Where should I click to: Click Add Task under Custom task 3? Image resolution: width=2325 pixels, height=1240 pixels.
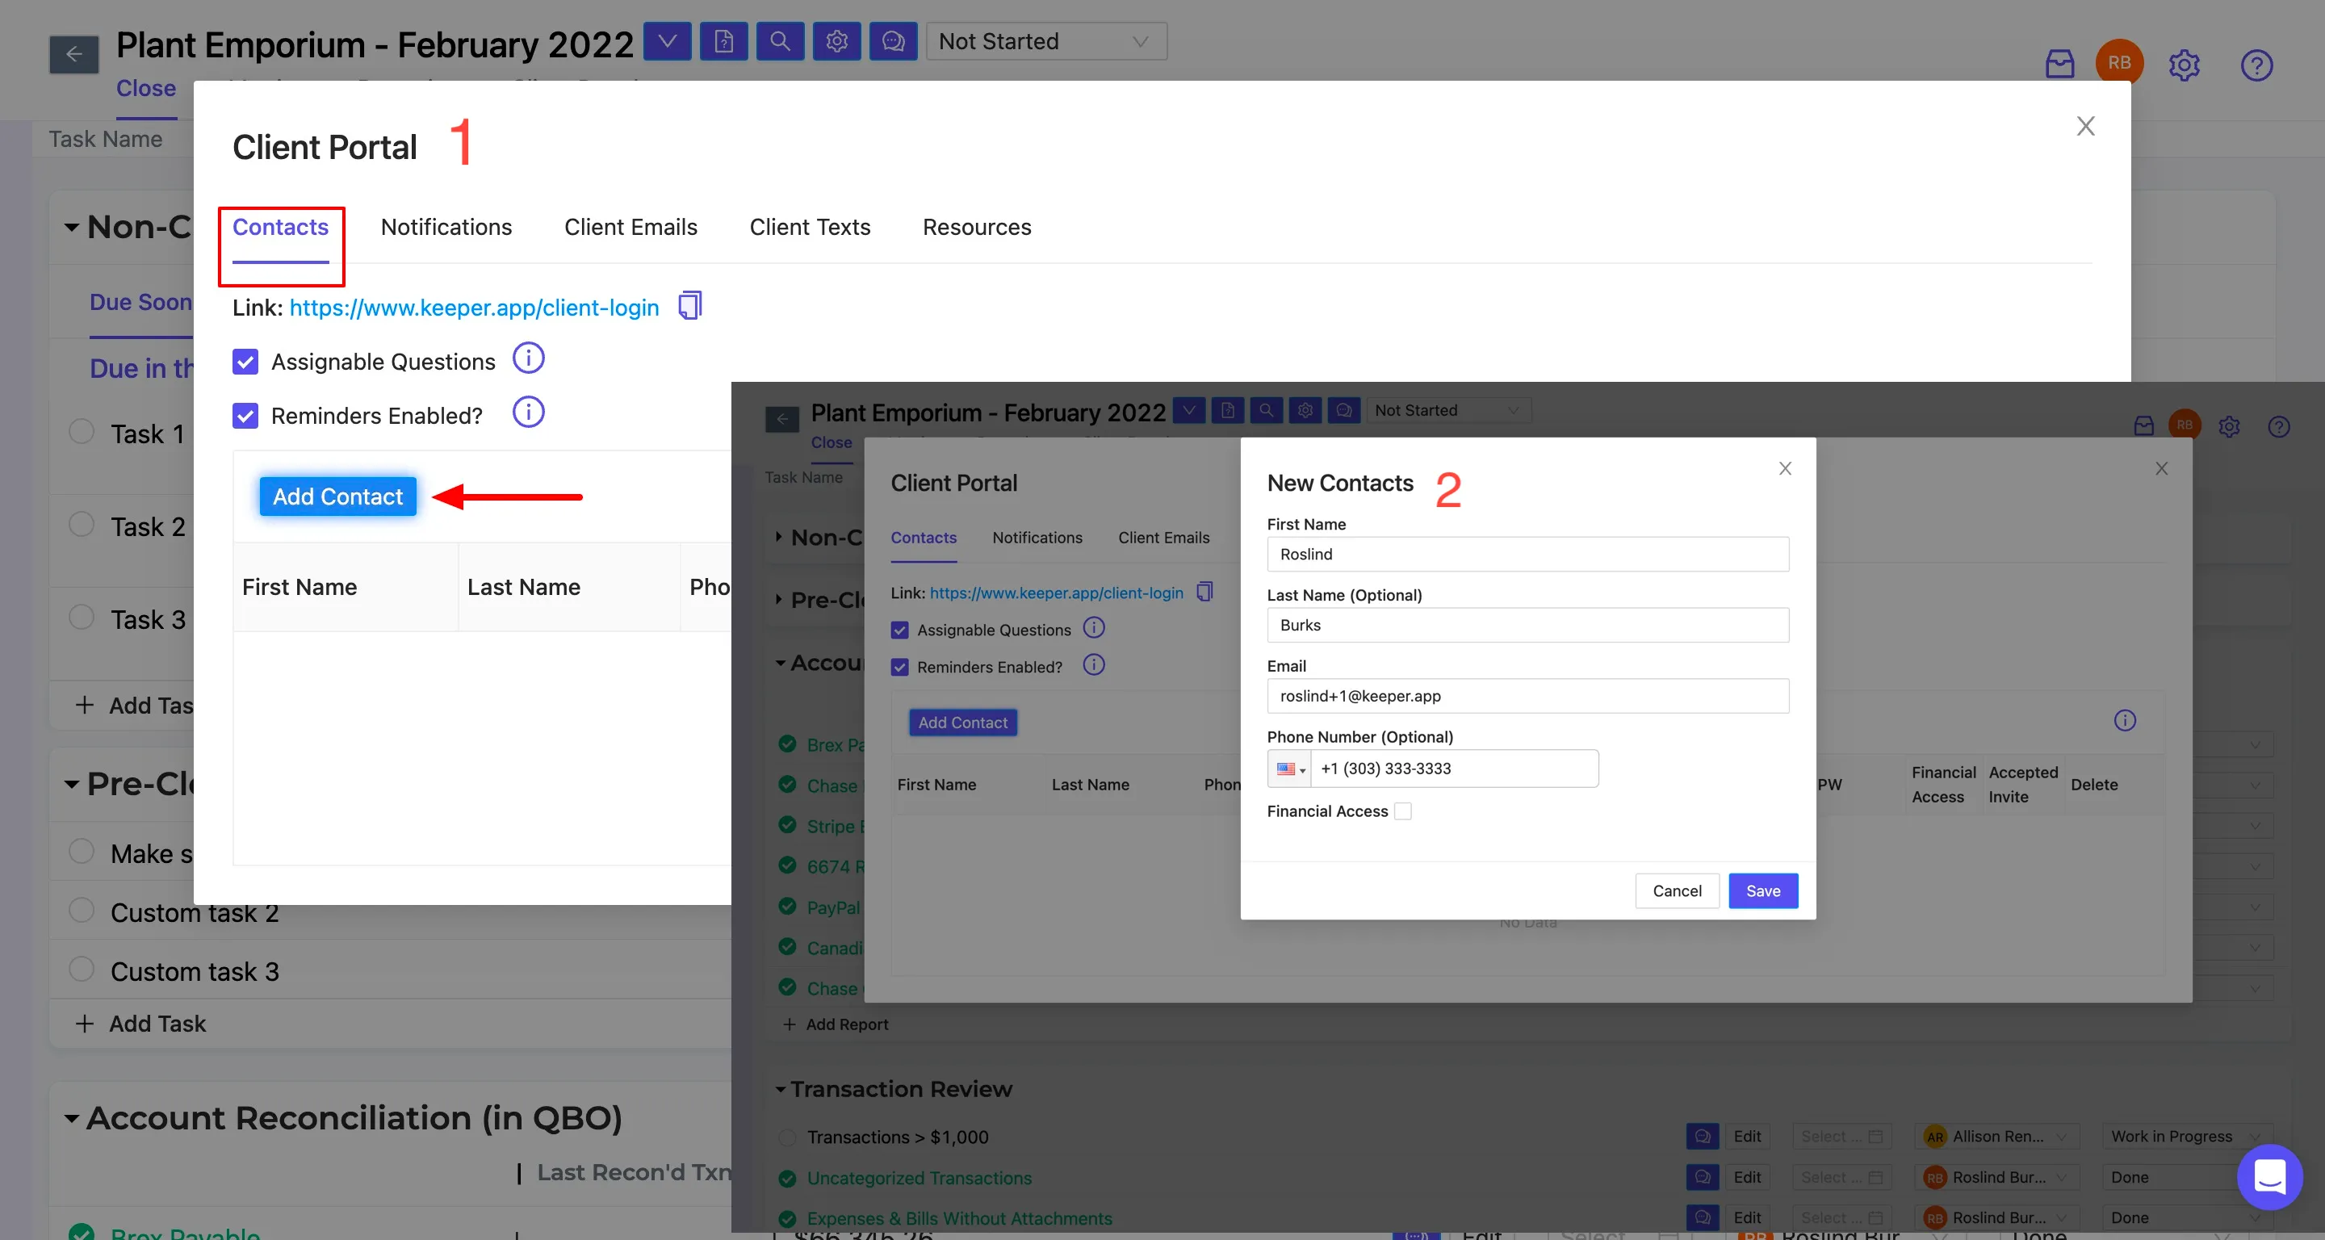(140, 1024)
